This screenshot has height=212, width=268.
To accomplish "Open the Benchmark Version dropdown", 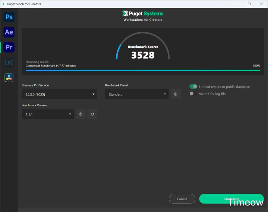I will (x=48, y=114).
